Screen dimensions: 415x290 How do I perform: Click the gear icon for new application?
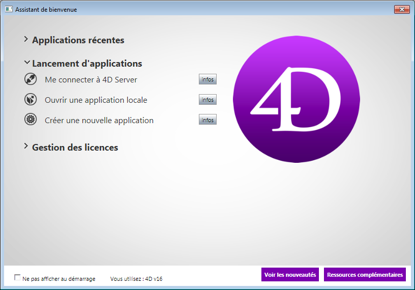(x=31, y=120)
